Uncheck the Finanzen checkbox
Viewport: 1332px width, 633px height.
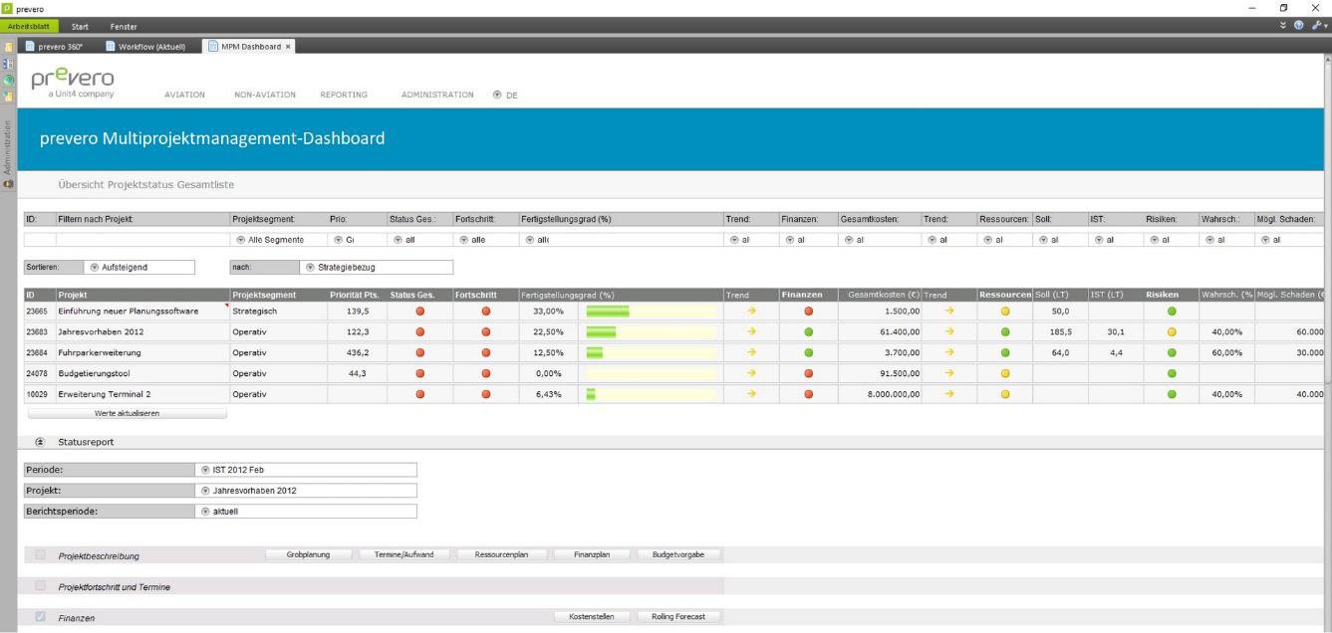(x=41, y=617)
